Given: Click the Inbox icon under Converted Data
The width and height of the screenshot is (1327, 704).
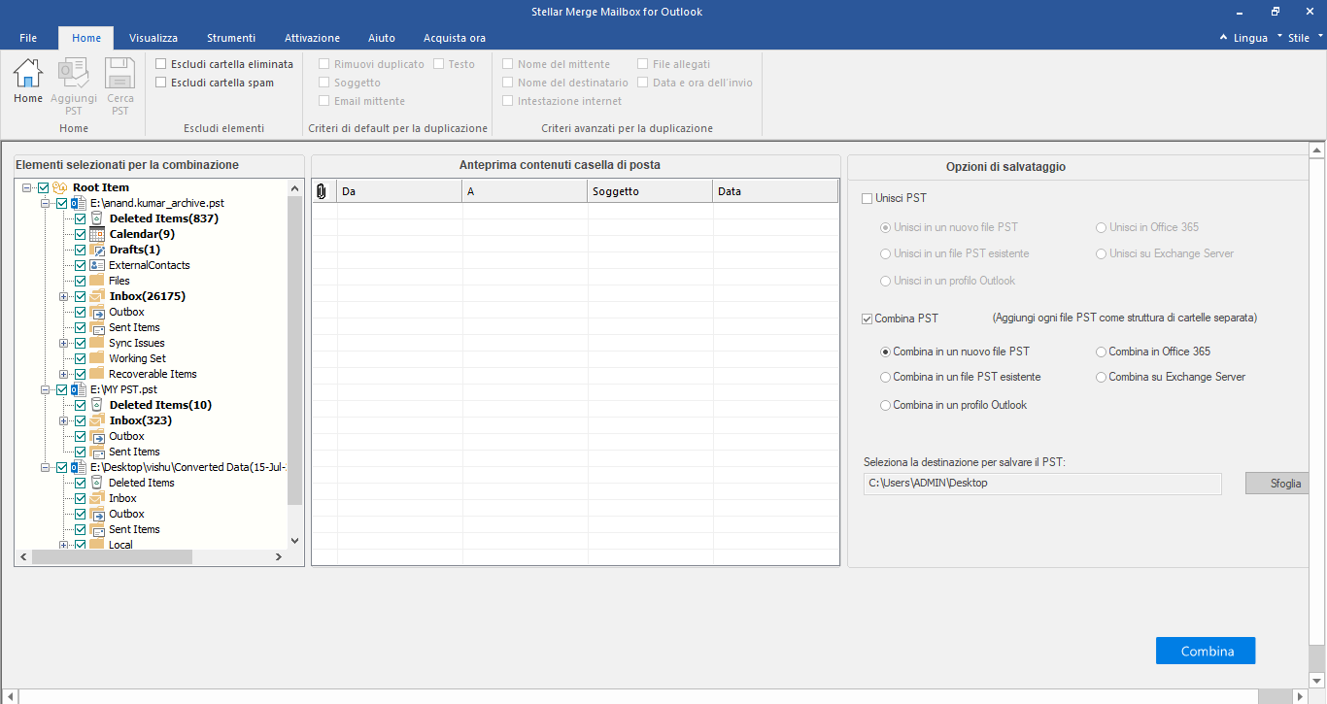Looking at the screenshot, I should click(97, 498).
